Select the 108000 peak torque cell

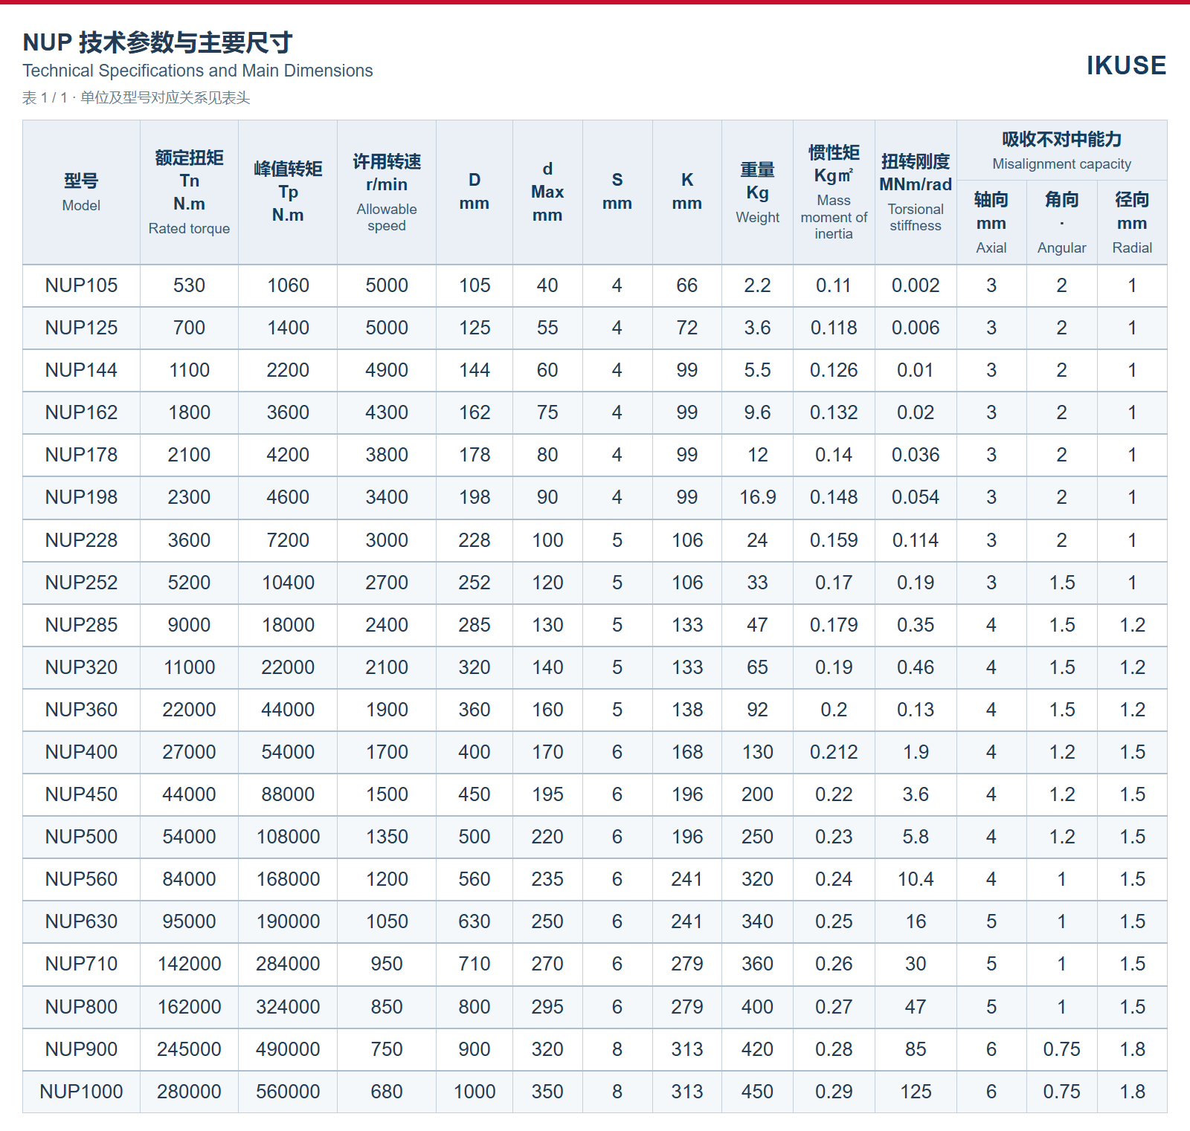click(x=288, y=837)
